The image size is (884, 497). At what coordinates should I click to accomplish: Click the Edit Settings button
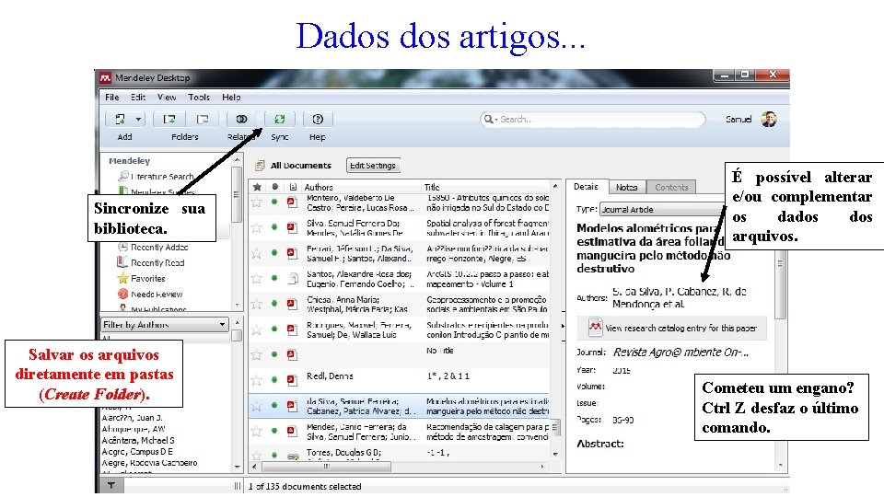(373, 165)
